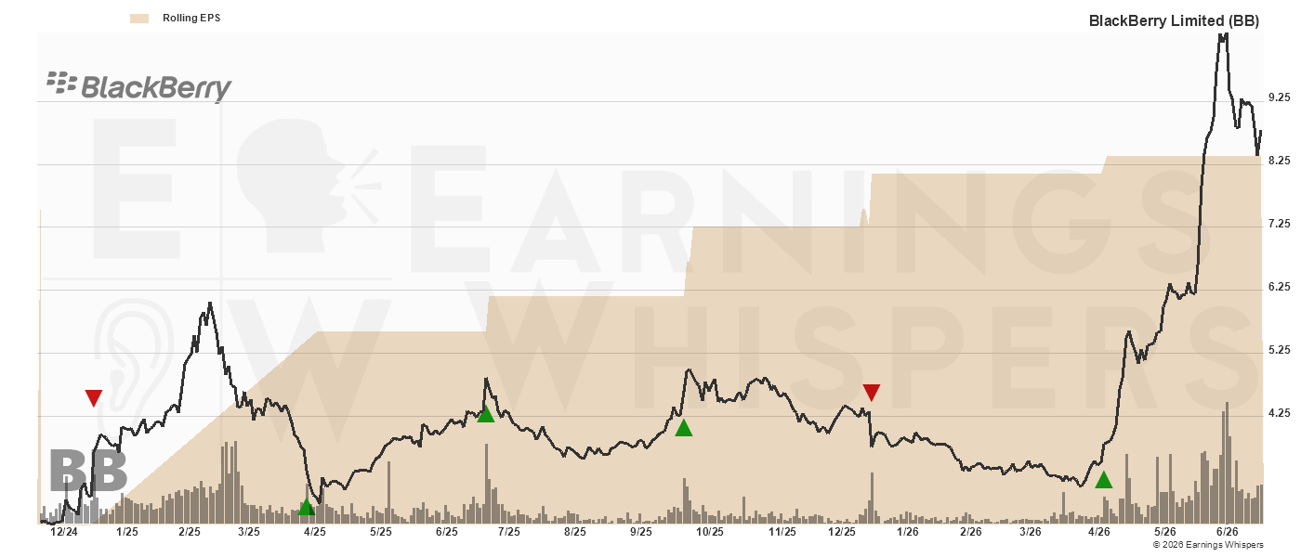Click the 2/25 date axis label
The width and height of the screenshot is (1301, 557).
[x=189, y=532]
